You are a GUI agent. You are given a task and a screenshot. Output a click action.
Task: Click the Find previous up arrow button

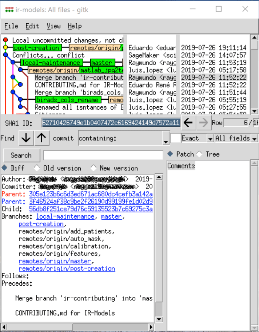[42, 138]
